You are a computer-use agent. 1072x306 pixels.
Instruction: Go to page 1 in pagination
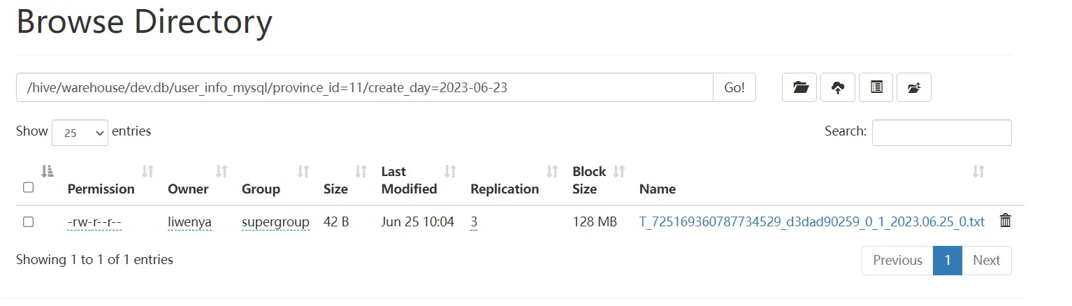tap(948, 260)
